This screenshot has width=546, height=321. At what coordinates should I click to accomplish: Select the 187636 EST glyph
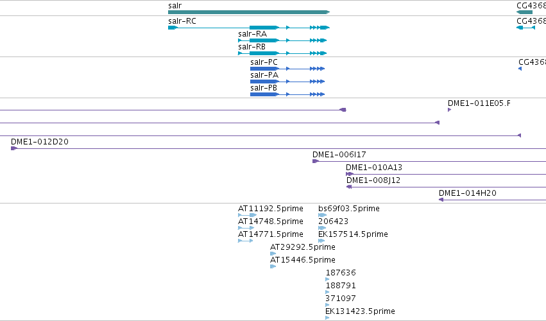(327, 279)
